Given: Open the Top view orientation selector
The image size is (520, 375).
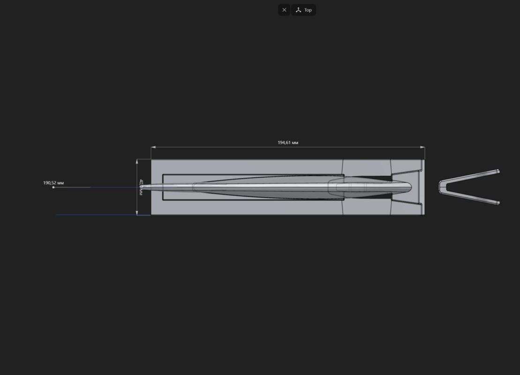Looking at the screenshot, I should pyautogui.click(x=303, y=10).
